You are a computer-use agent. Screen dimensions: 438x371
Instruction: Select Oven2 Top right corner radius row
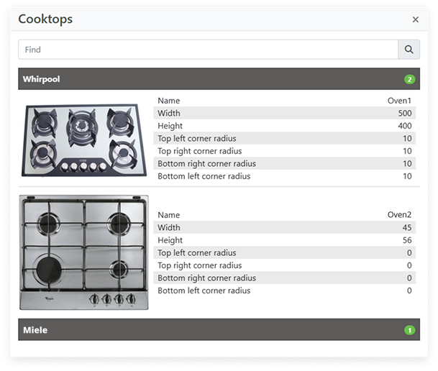(284, 265)
